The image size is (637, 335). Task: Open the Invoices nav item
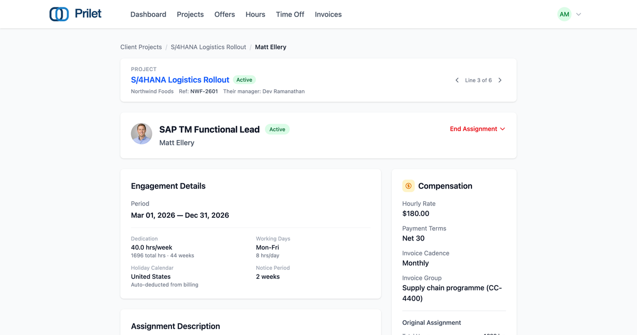(x=328, y=14)
